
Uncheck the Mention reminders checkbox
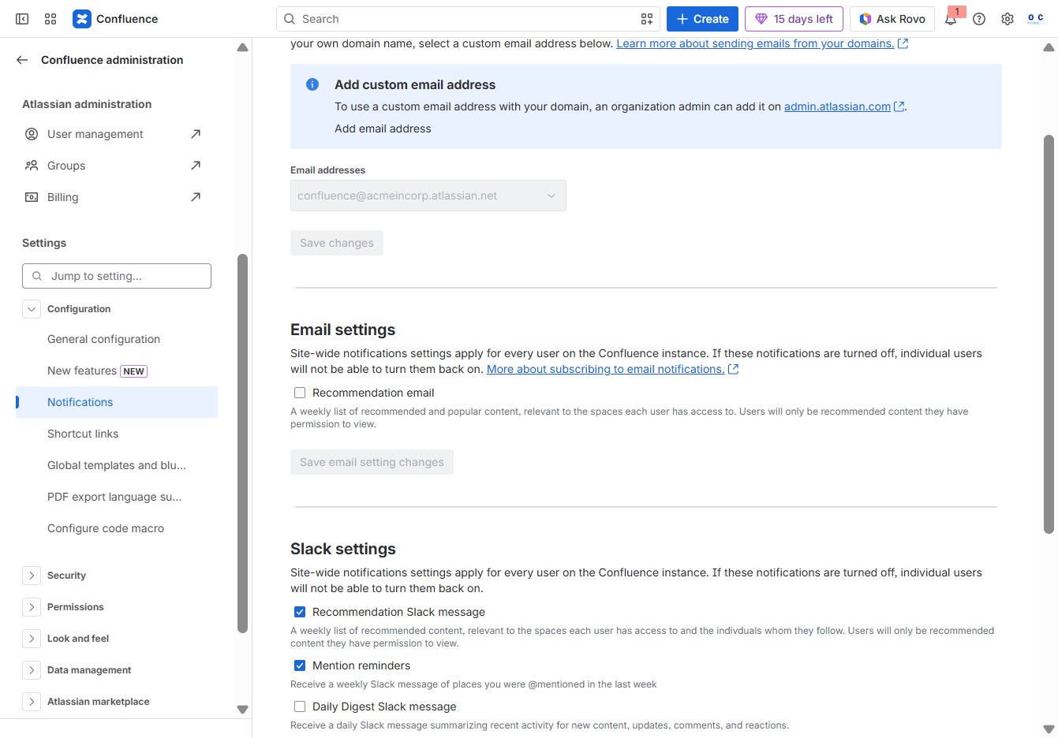(300, 665)
